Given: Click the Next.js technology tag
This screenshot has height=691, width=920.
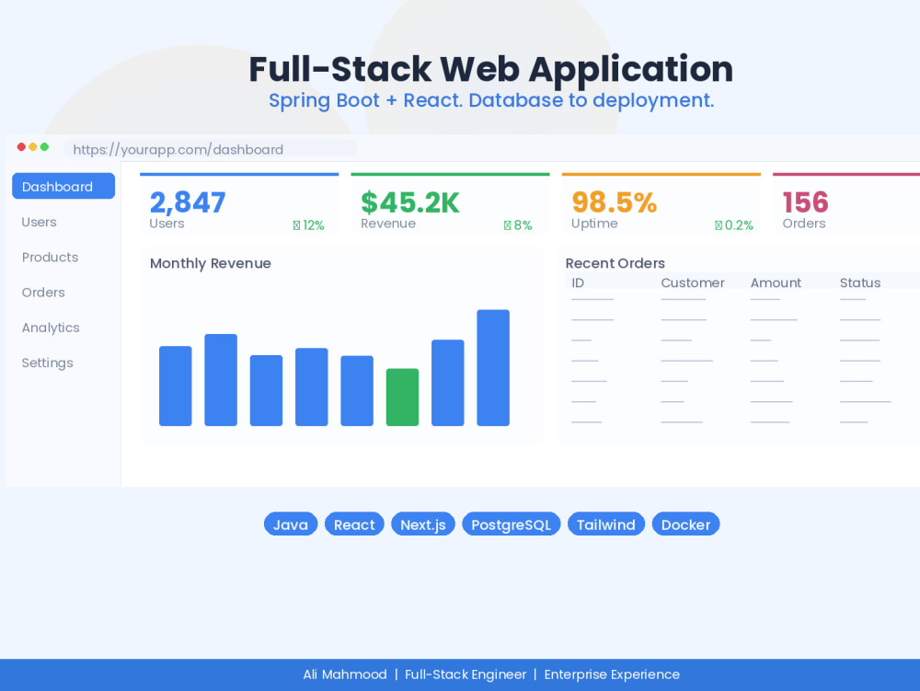Looking at the screenshot, I should coord(423,524).
